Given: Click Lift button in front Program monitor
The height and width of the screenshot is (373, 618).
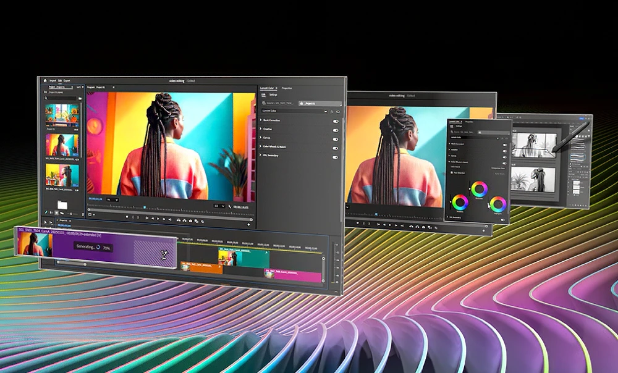Looking at the screenshot, I should pos(179,220).
